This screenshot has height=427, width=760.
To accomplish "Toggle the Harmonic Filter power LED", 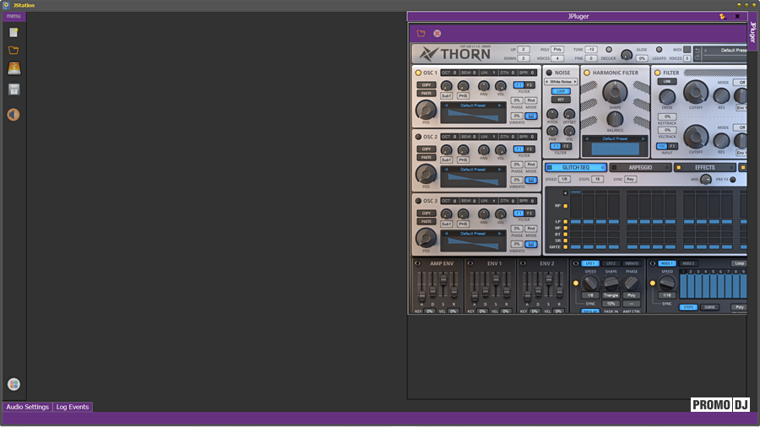I will 587,73.
